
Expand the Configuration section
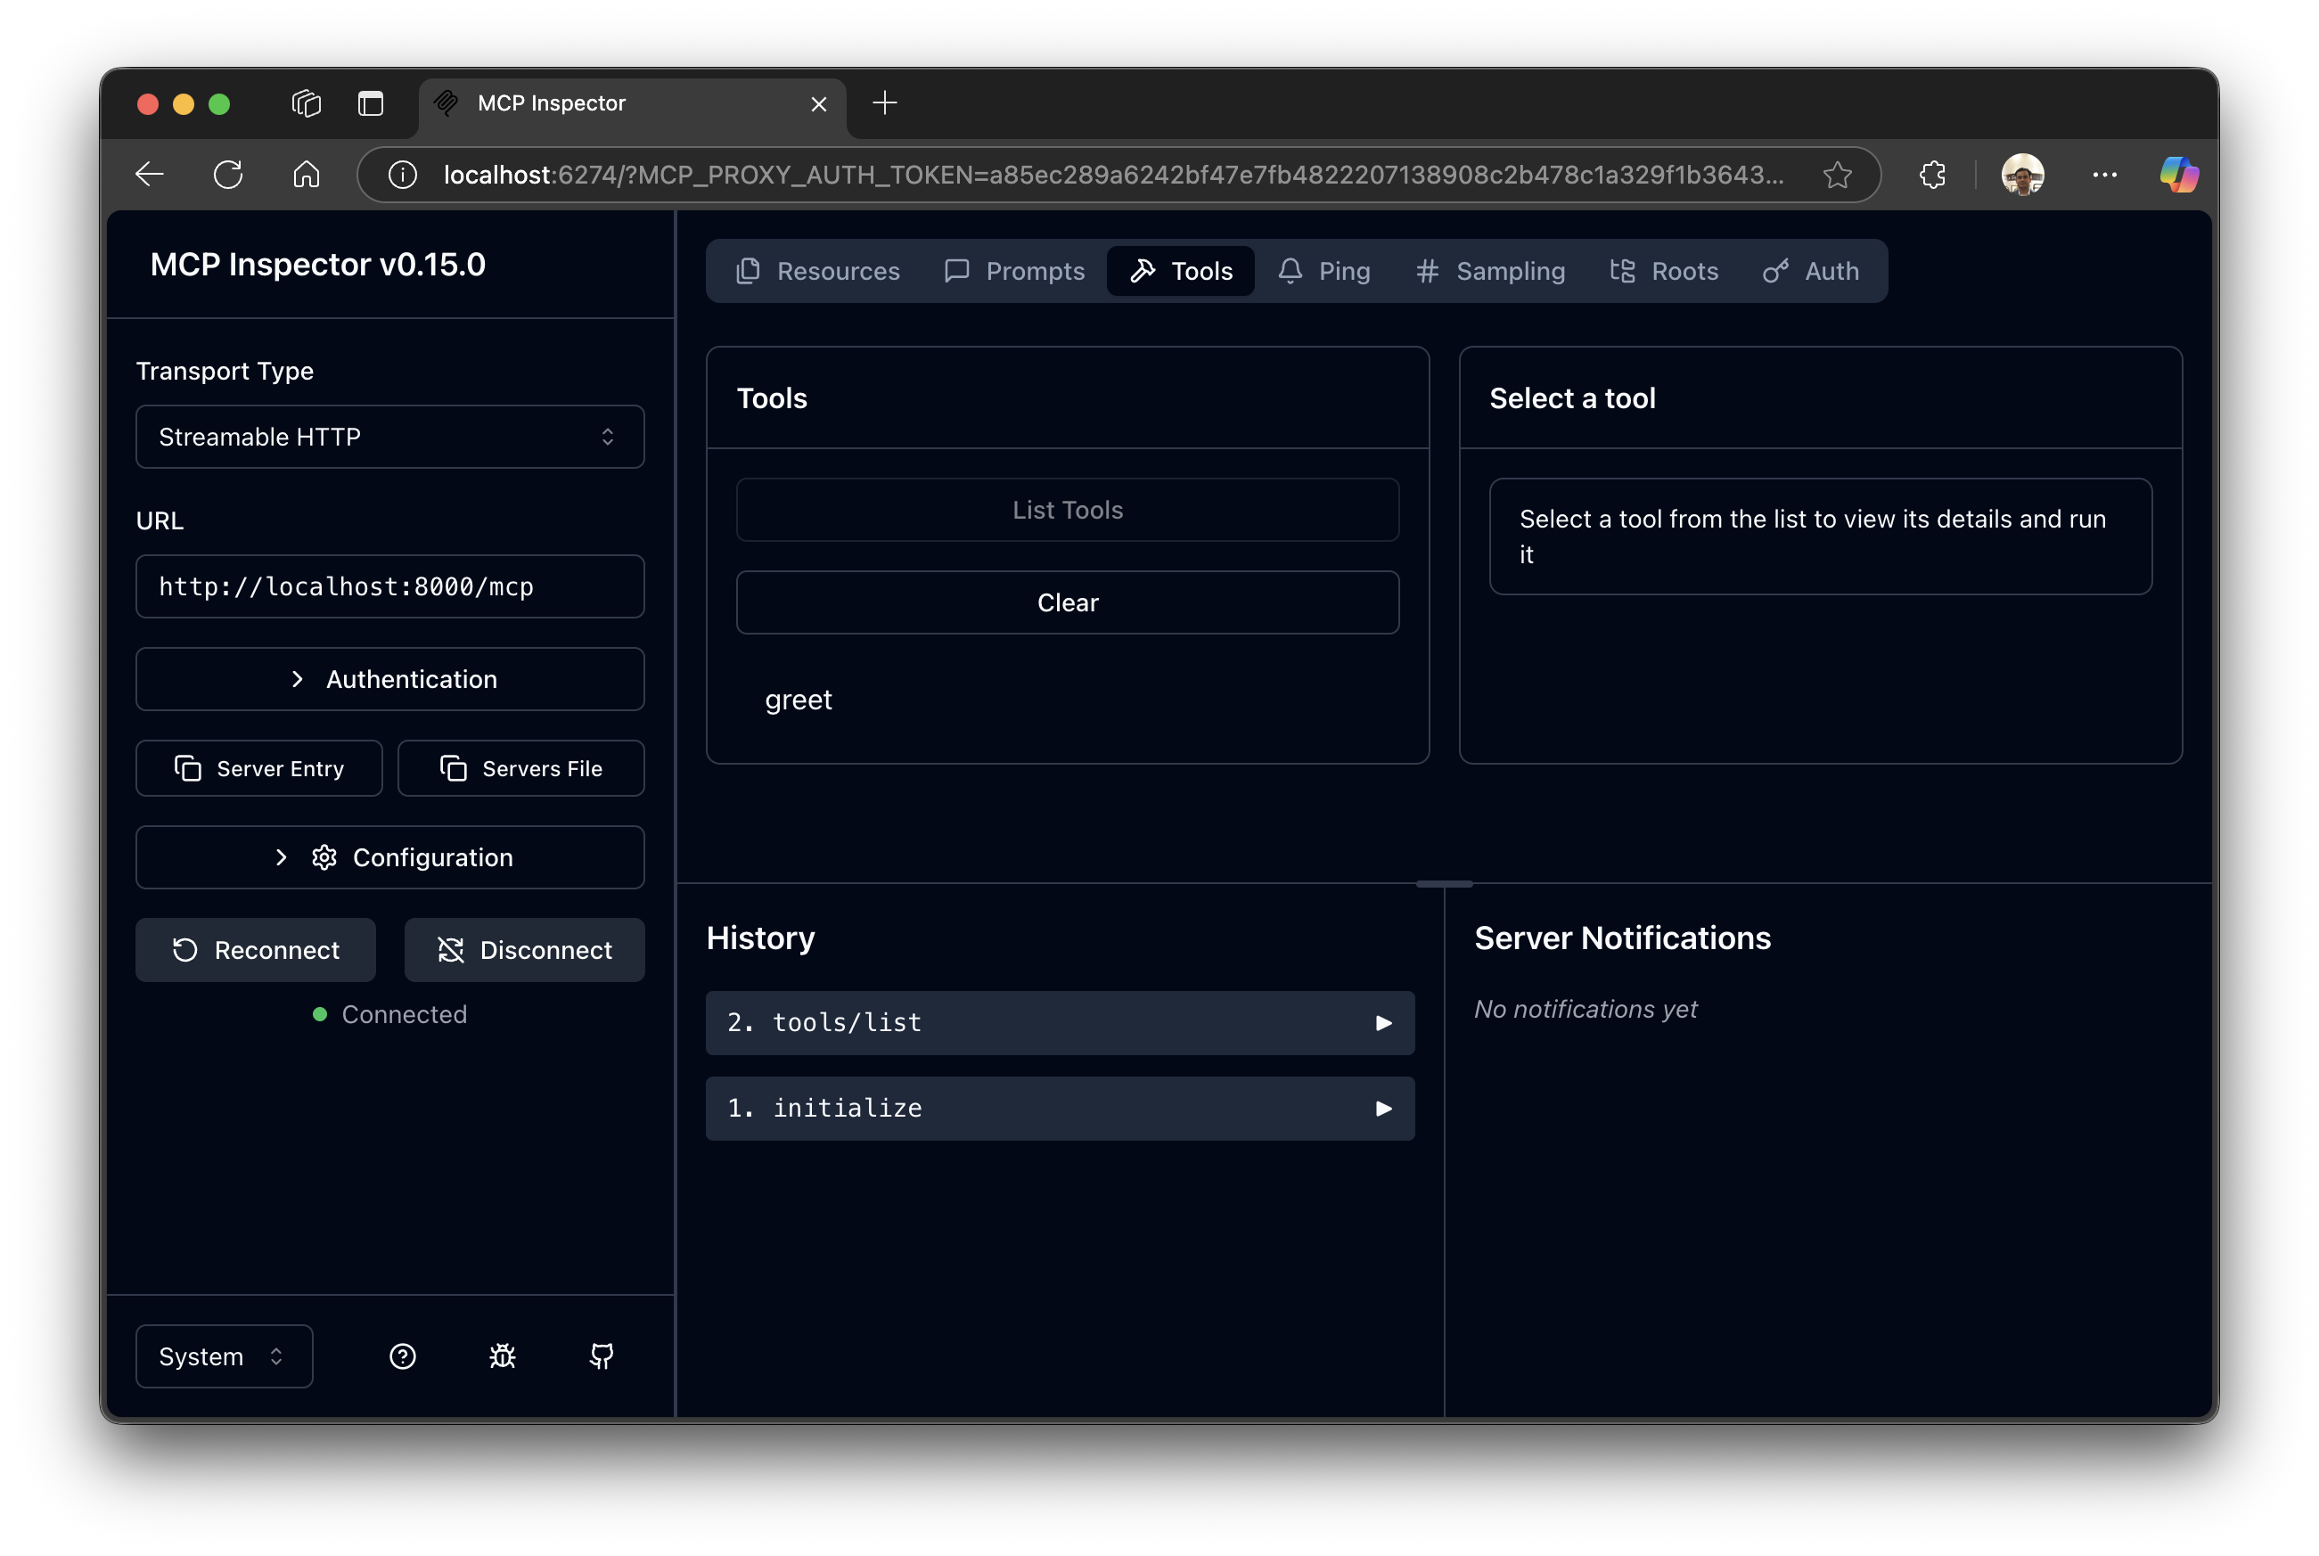click(x=390, y=857)
